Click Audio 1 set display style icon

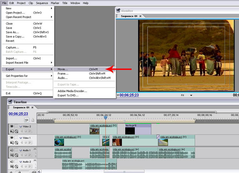click(x=12, y=155)
